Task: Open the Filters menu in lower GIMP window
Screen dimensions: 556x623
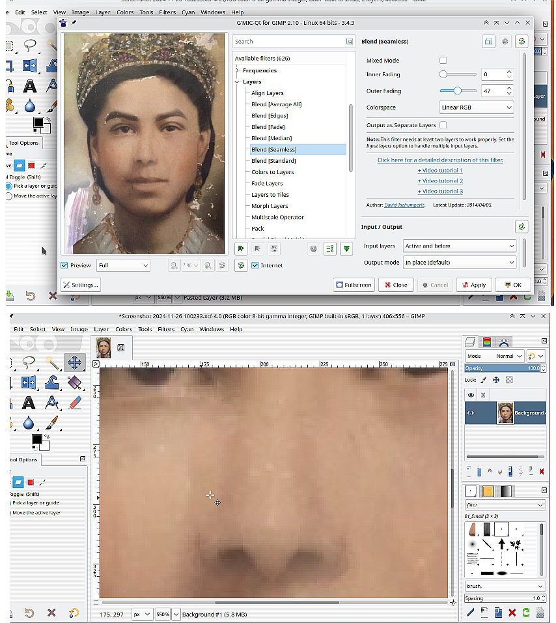Action: 166,329
